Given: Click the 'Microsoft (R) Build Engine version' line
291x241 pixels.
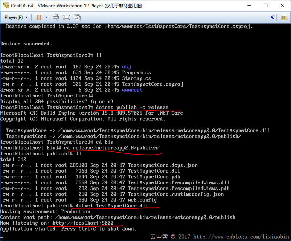Looking at the screenshot, I should [92, 113].
